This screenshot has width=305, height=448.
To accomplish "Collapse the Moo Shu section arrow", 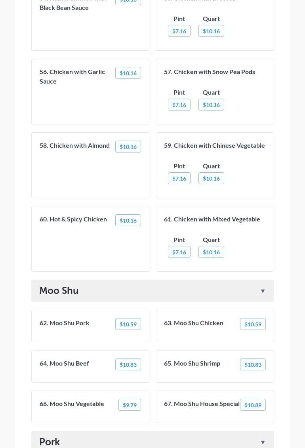I will (263, 291).
